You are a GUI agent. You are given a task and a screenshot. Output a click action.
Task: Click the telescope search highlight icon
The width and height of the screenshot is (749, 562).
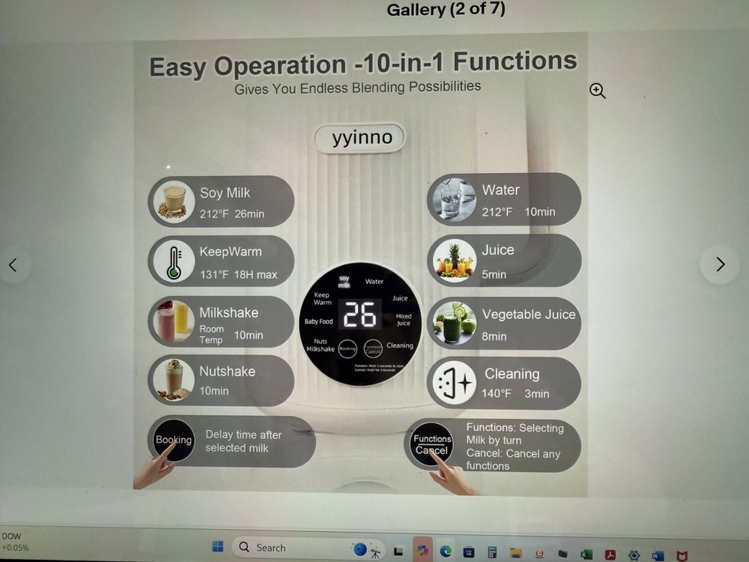pos(366,550)
